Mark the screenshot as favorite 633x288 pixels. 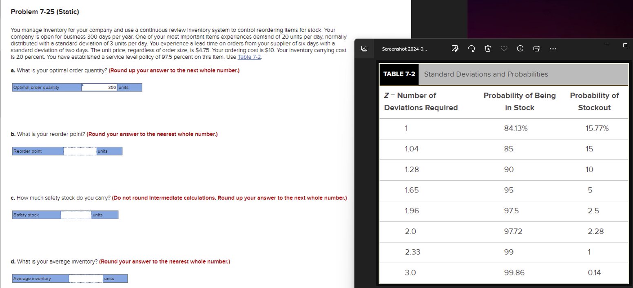pyautogui.click(x=504, y=49)
